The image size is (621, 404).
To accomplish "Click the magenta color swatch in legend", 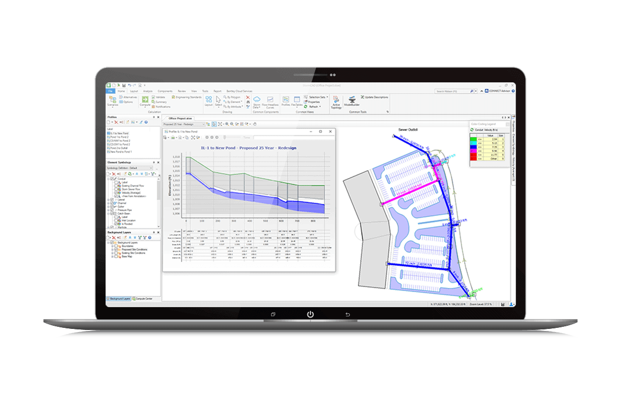I will coord(473,151).
